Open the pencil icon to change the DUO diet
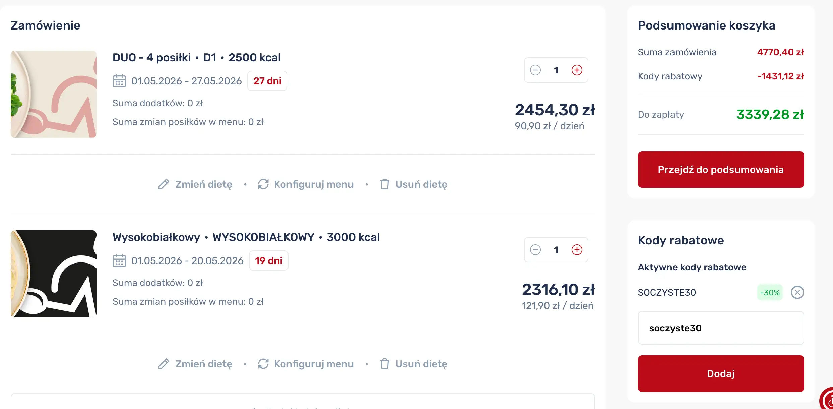 [164, 184]
